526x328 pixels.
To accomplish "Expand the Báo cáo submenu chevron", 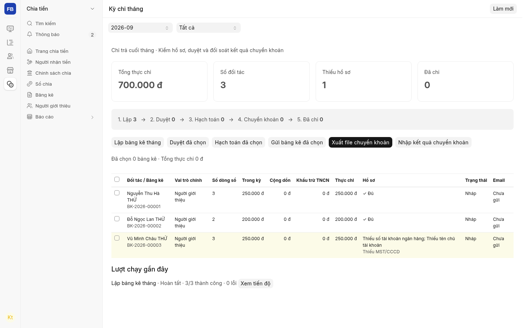I will [x=92, y=117].
